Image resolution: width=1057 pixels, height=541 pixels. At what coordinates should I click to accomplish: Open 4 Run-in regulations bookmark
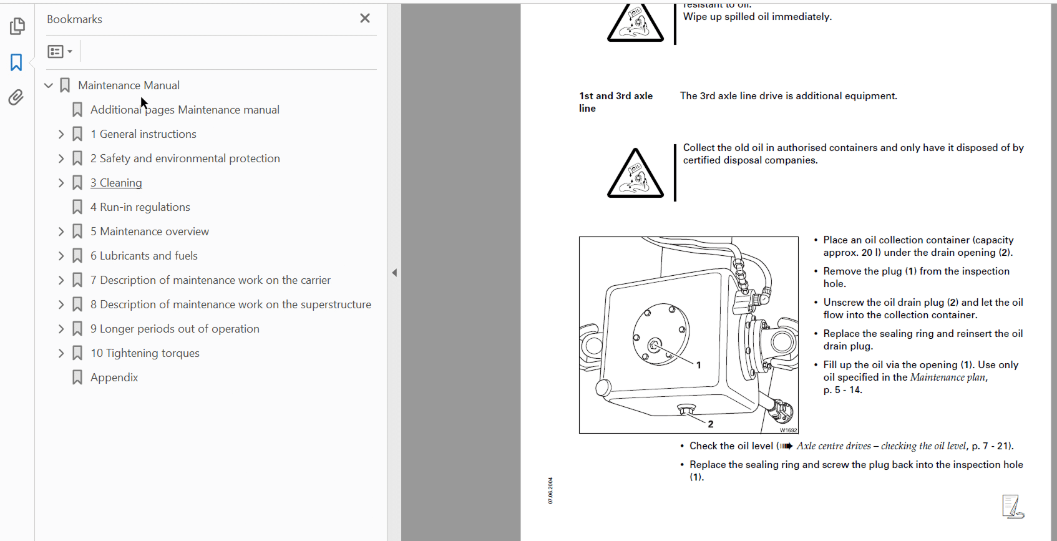pos(140,207)
